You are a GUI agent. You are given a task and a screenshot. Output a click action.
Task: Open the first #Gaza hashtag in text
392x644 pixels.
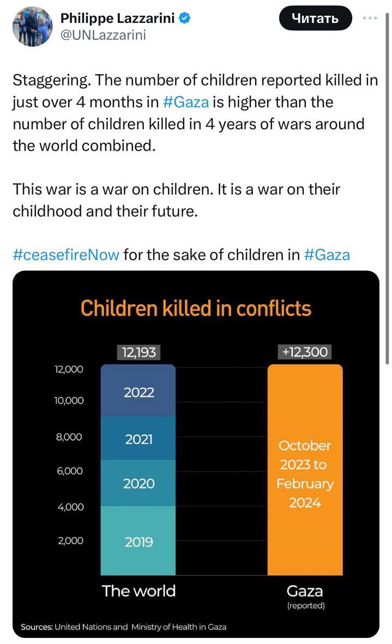pyautogui.click(x=186, y=102)
